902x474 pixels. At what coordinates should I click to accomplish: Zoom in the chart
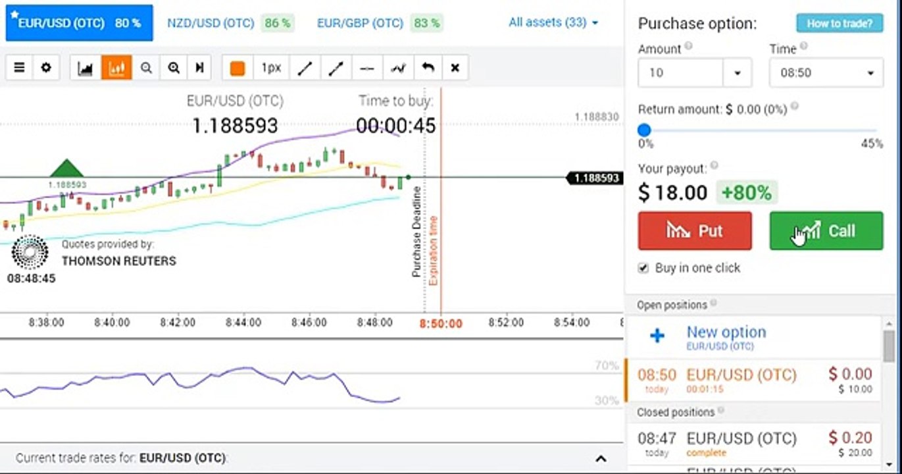(174, 68)
